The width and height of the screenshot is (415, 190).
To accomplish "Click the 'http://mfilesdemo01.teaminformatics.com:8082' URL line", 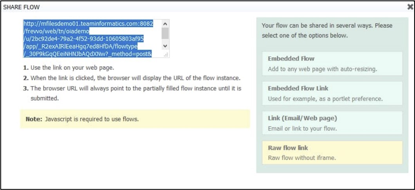I will coord(88,24).
